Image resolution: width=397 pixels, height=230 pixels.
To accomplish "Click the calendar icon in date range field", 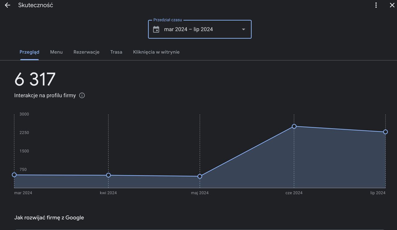I will pyautogui.click(x=156, y=29).
